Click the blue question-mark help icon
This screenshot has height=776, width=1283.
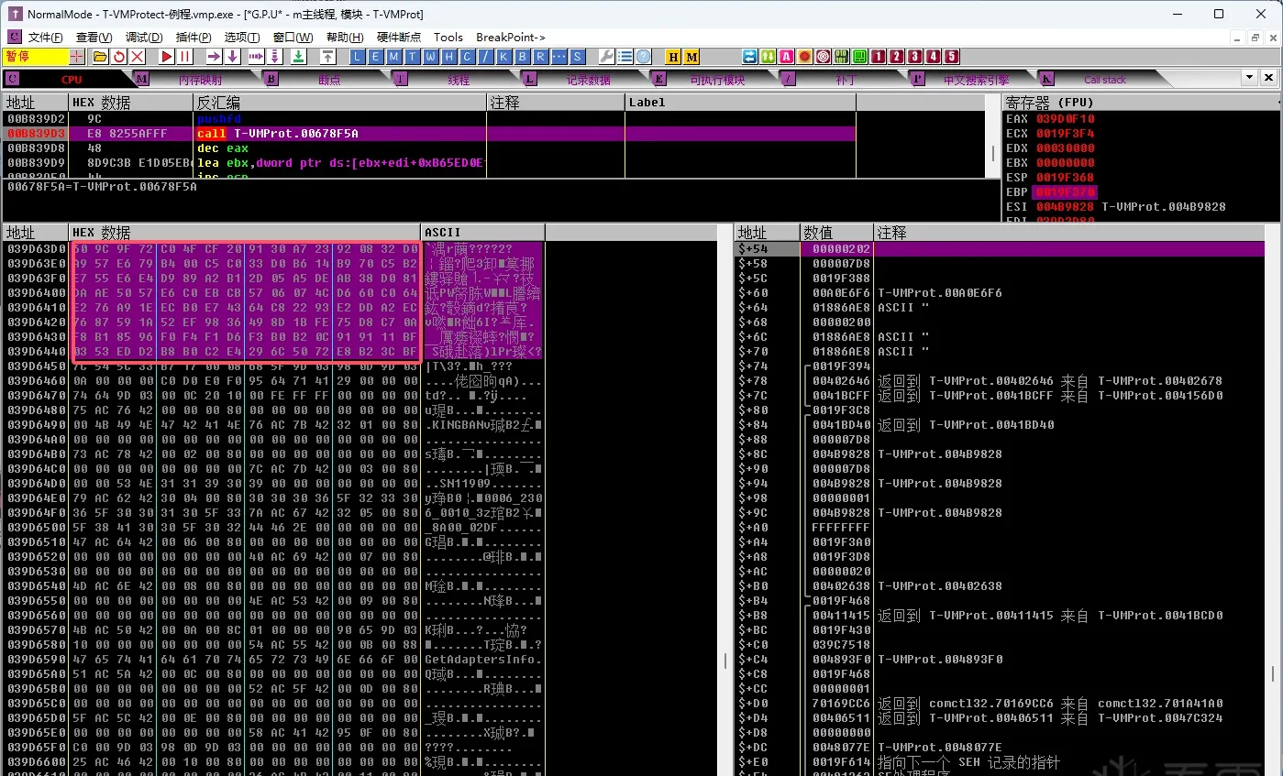point(644,57)
